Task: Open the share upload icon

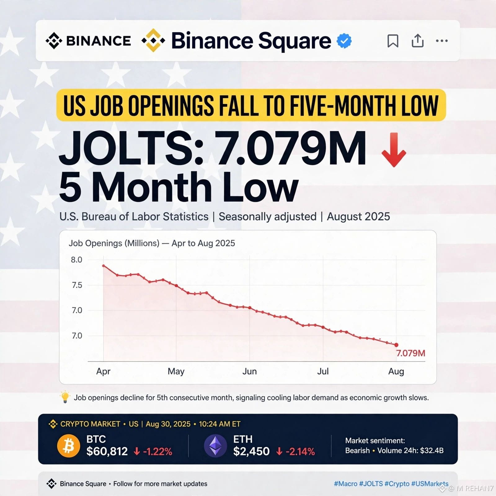Action: click(x=418, y=40)
